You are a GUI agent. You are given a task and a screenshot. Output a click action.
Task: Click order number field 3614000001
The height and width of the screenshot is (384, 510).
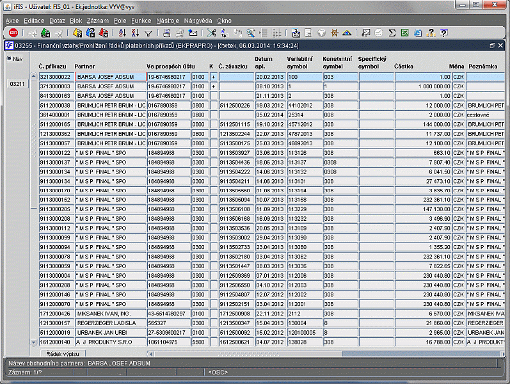pyautogui.click(x=56, y=115)
